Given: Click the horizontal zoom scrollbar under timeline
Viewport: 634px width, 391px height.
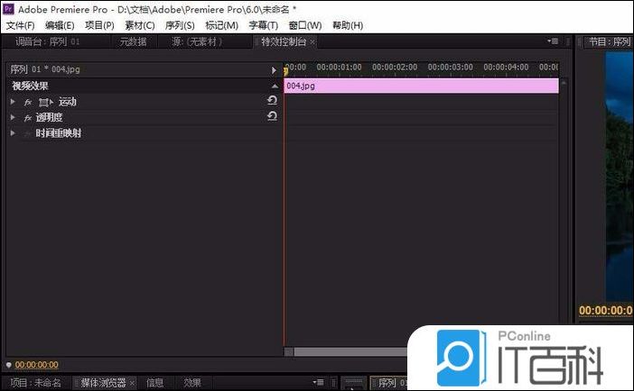Looking at the screenshot, I should point(348,351).
